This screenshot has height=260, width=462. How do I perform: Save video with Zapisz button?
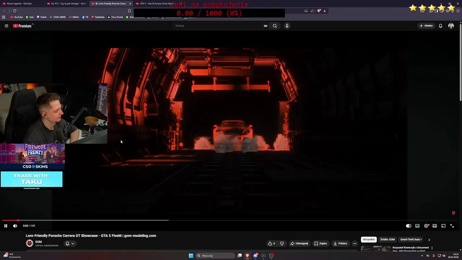pos(321,243)
